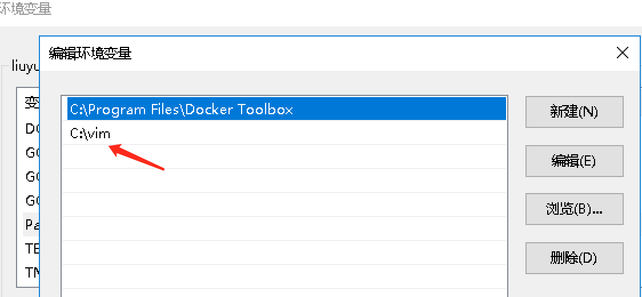Click the 新建(N) button
The image size is (642, 297).
click(573, 112)
